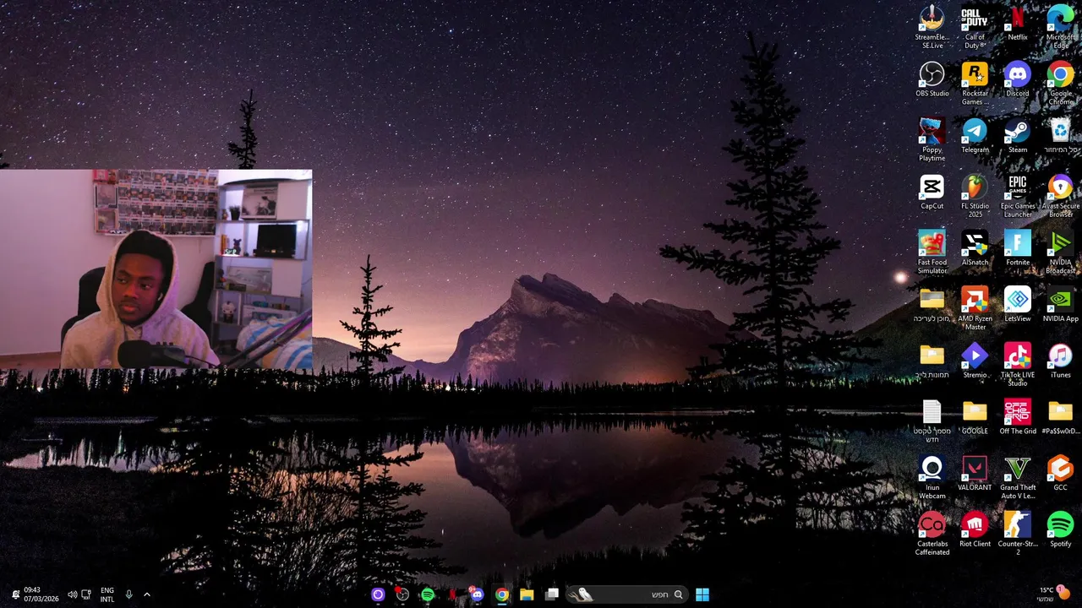Open the CapCut desktop shortcut
Image resolution: width=1082 pixels, height=608 pixels.
click(932, 193)
